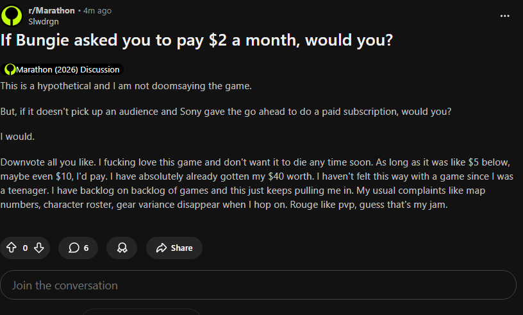This screenshot has height=315, width=523.
Task: Focus the Join the conversation field
Action: [x=256, y=285]
